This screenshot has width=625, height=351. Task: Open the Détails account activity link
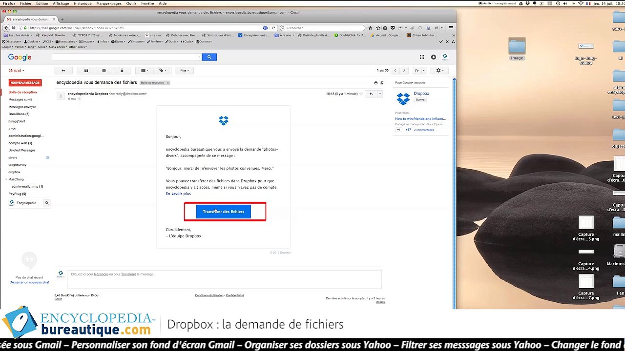pos(380,302)
